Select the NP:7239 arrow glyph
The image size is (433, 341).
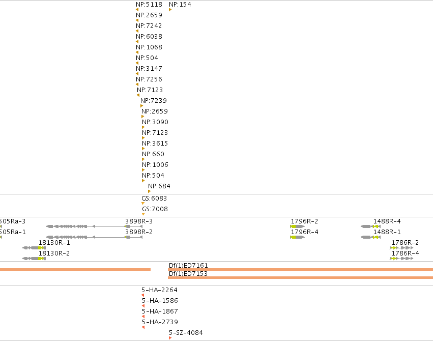click(x=141, y=106)
